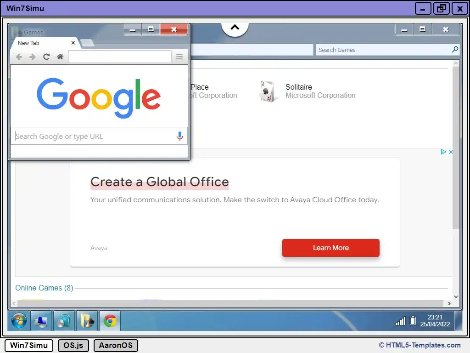
Task: Click the Create a Global Office headline
Action: tap(159, 182)
